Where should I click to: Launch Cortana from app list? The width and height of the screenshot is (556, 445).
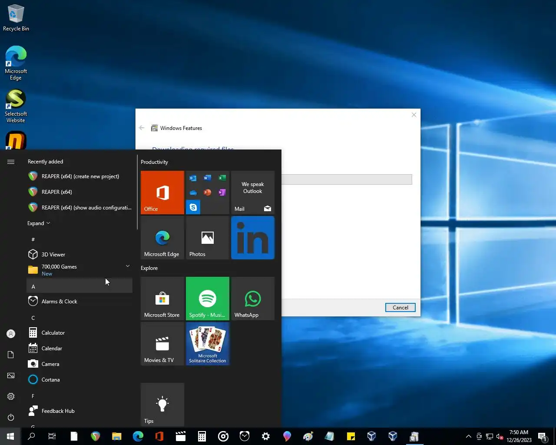(x=79, y=380)
